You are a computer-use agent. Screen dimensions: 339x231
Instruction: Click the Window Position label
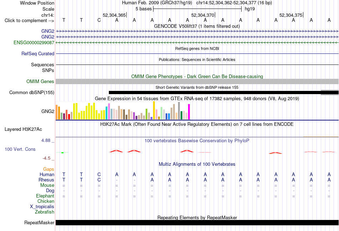37,3
